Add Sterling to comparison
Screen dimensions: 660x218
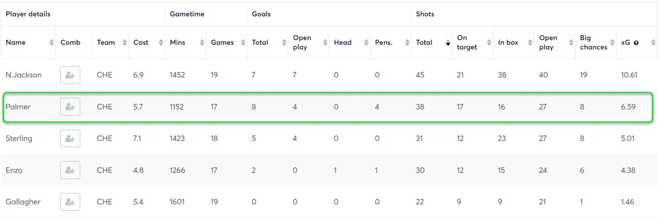point(70,139)
